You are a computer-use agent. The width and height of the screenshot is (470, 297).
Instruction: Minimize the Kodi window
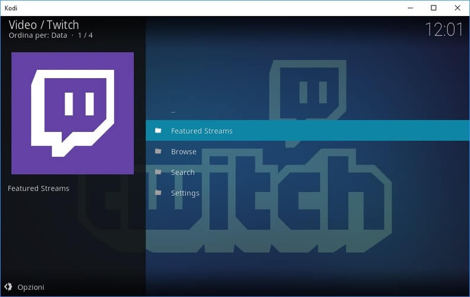[x=410, y=8]
